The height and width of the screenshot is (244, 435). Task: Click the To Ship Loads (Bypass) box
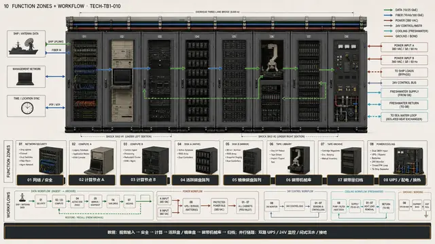pyautogui.click(x=404, y=73)
